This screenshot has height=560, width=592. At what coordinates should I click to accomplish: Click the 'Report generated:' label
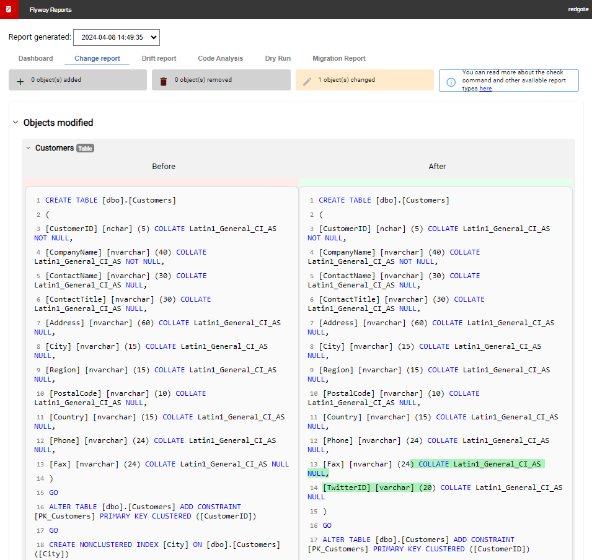pos(40,37)
